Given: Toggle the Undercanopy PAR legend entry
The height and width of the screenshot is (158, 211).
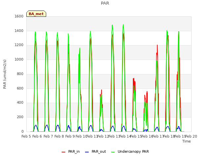Looking at the screenshot, I should coord(130,151).
